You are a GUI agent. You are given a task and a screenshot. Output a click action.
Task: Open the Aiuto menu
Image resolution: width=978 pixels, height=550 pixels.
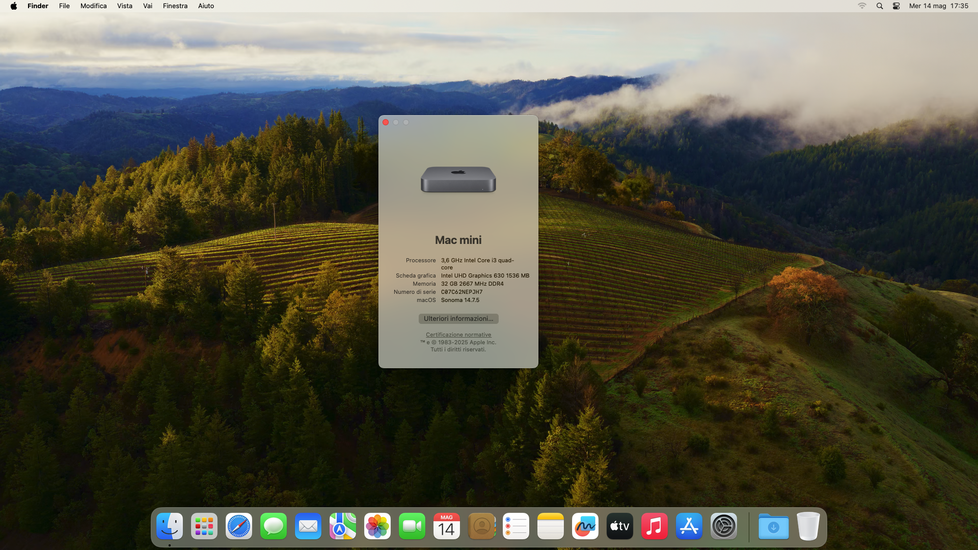(206, 6)
